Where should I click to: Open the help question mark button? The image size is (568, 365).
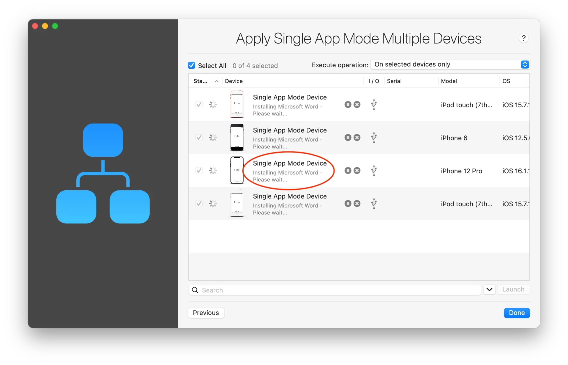[x=523, y=38]
